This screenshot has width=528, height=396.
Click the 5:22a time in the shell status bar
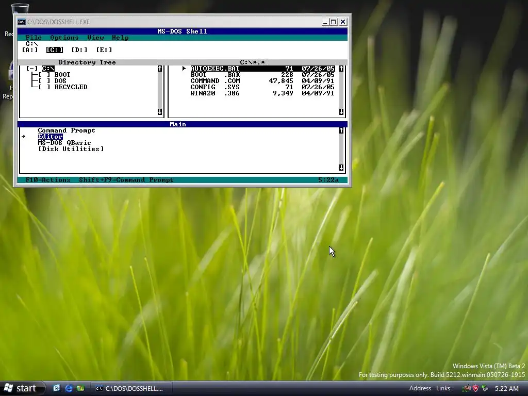tap(328, 180)
